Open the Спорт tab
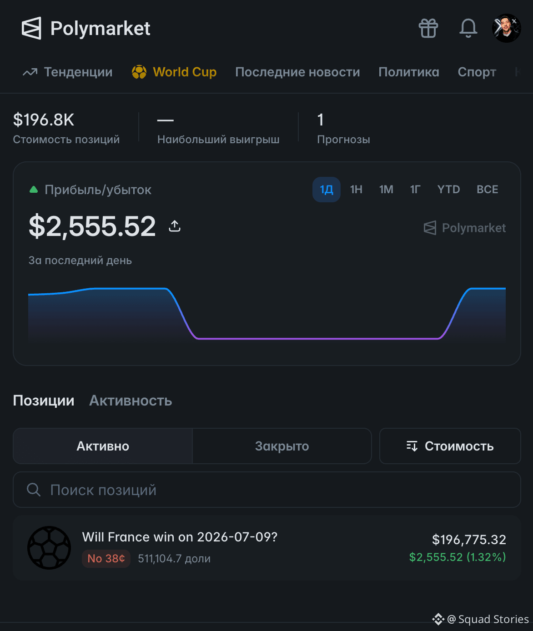 477,72
